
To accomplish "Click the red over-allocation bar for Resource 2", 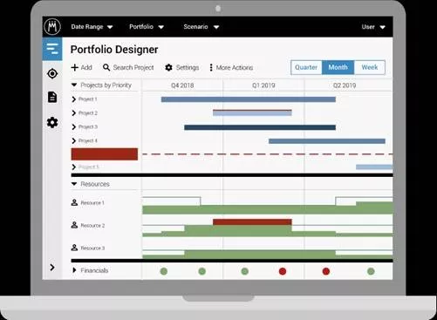I will (252, 222).
